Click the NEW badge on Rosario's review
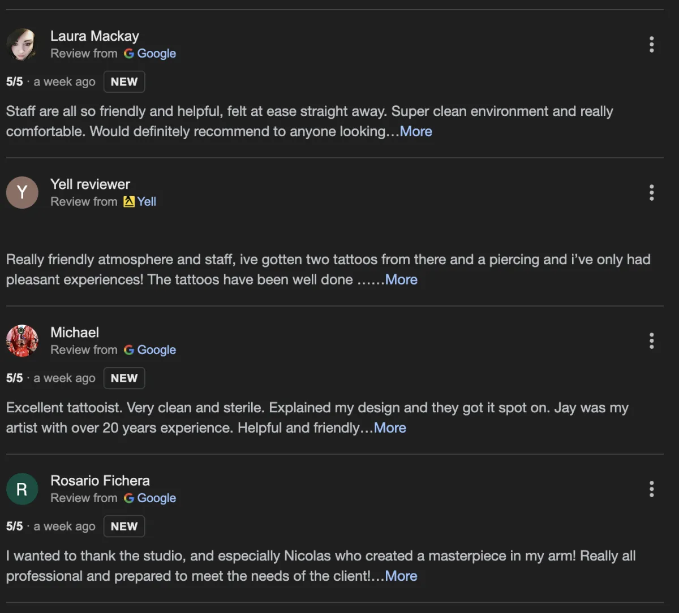 click(x=124, y=526)
